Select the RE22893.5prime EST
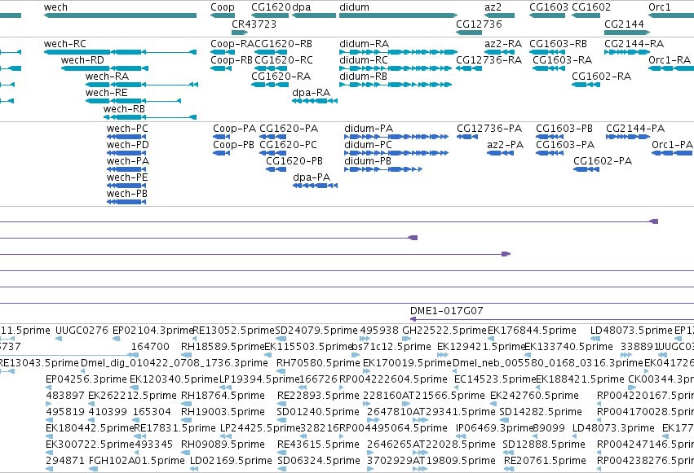This screenshot has width=694, height=473. [x=281, y=405]
